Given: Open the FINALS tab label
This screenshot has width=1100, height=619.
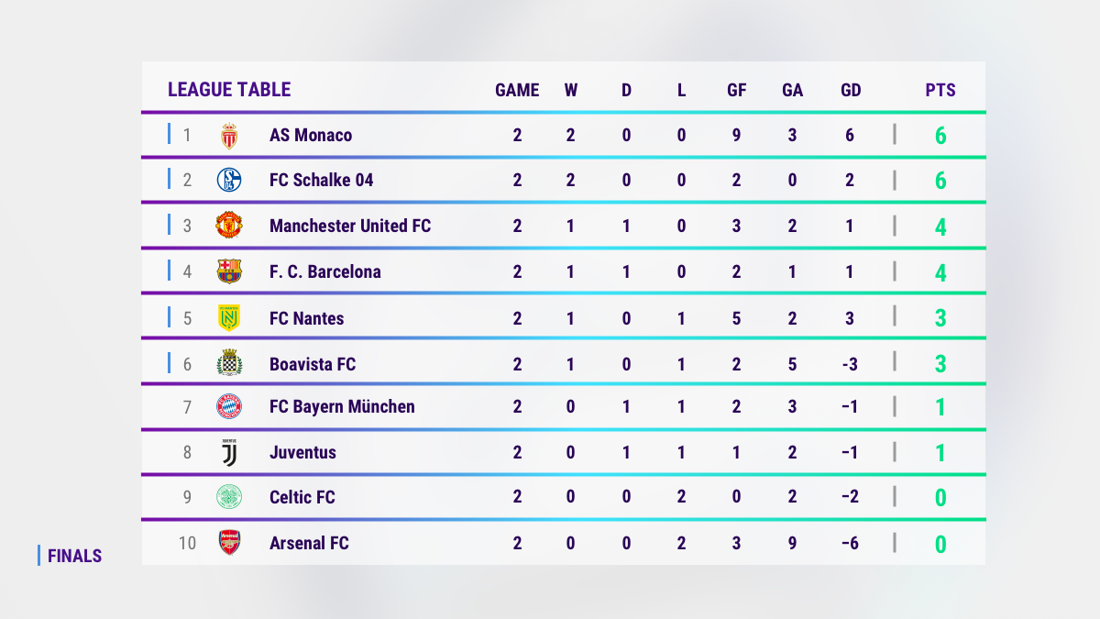Looking at the screenshot, I should point(74,556).
